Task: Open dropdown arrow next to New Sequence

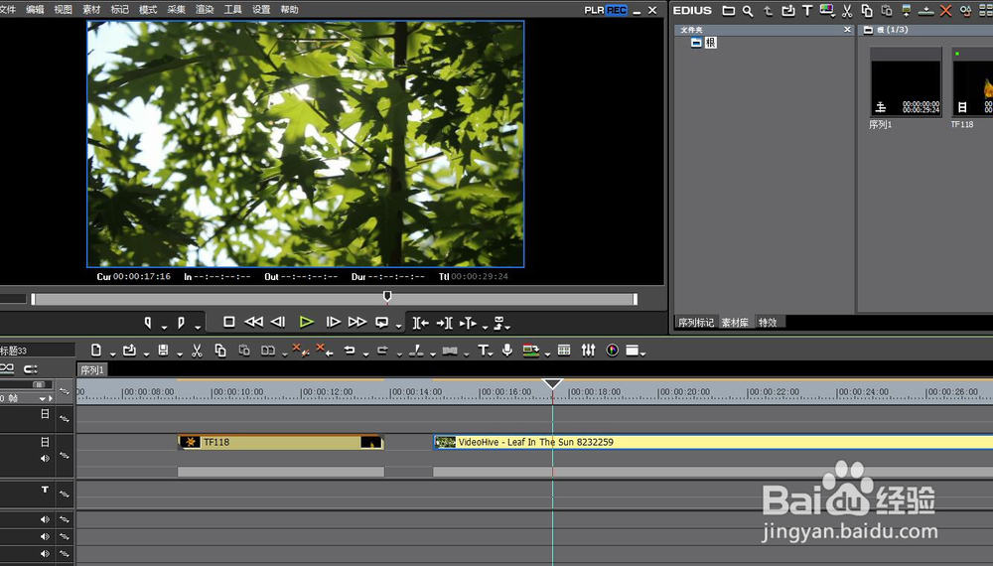Action: tap(112, 354)
